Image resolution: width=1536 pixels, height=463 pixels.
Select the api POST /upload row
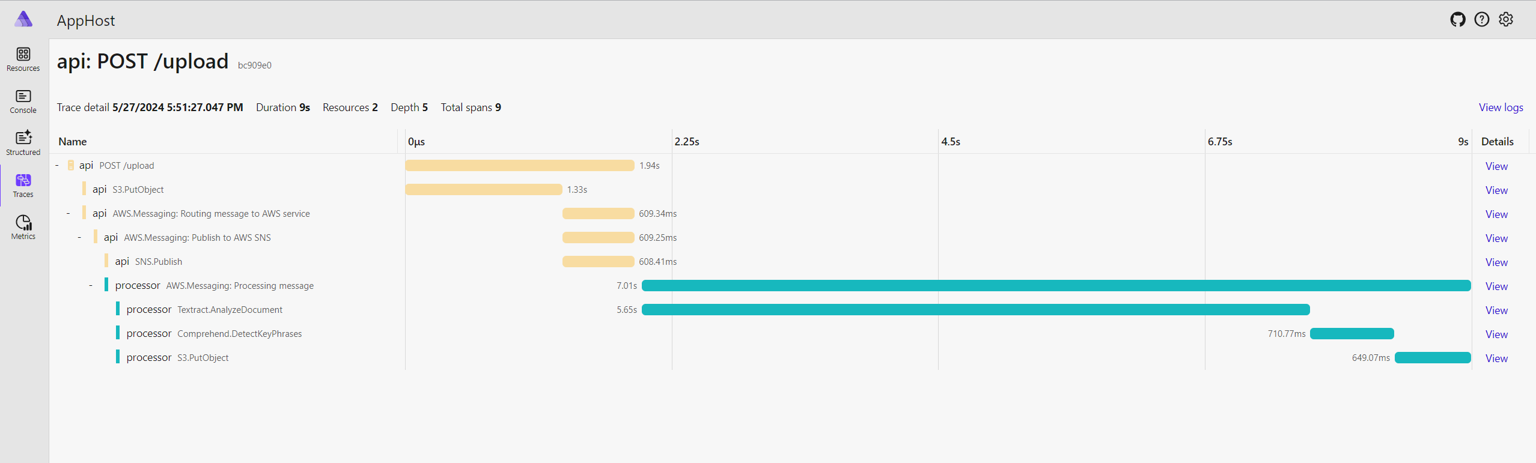coord(790,165)
